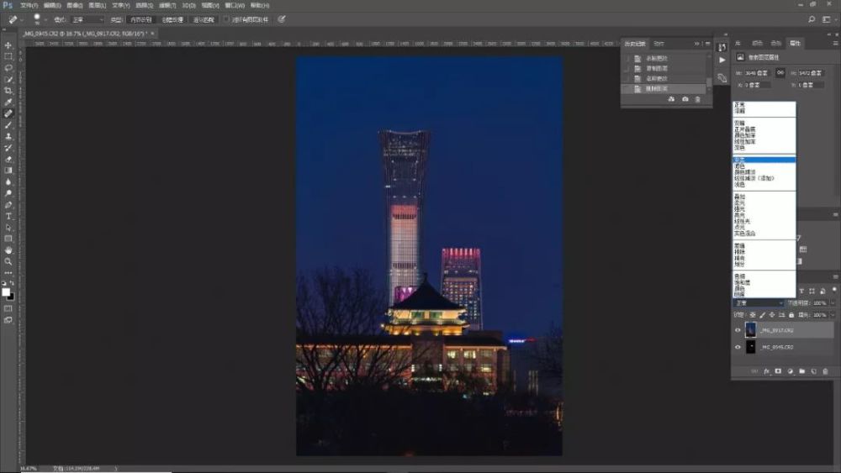Screen dimensions: 841x473
Task: Select the Eraser tool
Action: click(x=8, y=159)
